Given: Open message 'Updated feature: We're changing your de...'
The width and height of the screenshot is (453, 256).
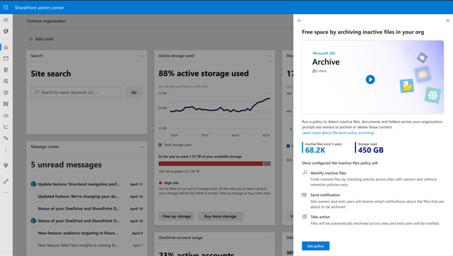Looking at the screenshot, I should tap(87, 196).
